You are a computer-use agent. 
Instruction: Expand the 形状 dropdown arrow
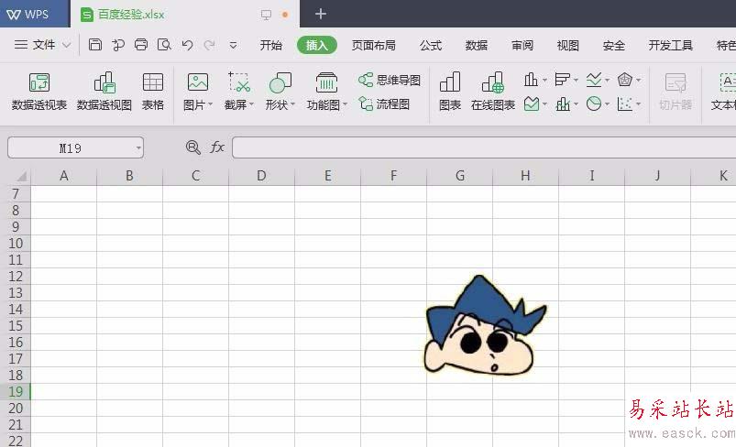point(293,104)
